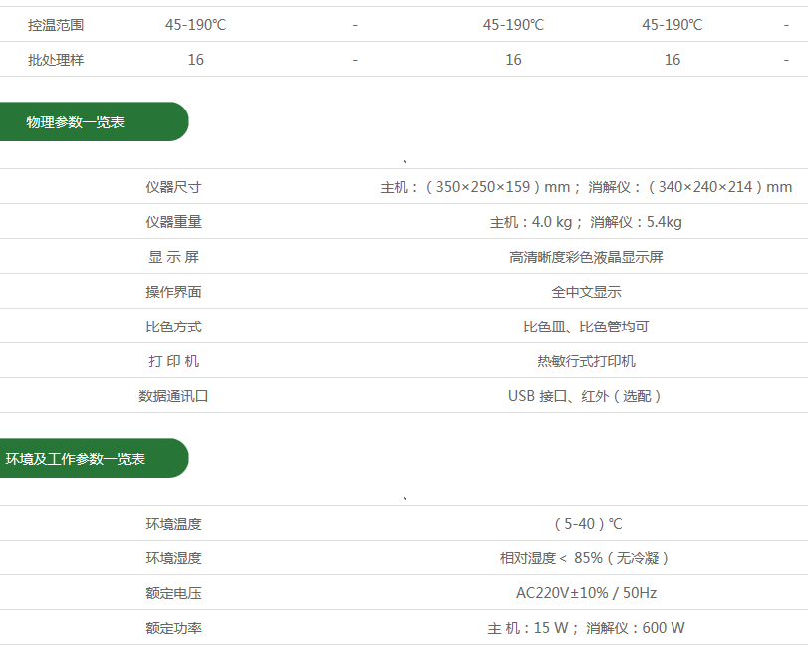Select the 仪器重量 label
Viewport: 808px width, 660px height.
(x=173, y=222)
